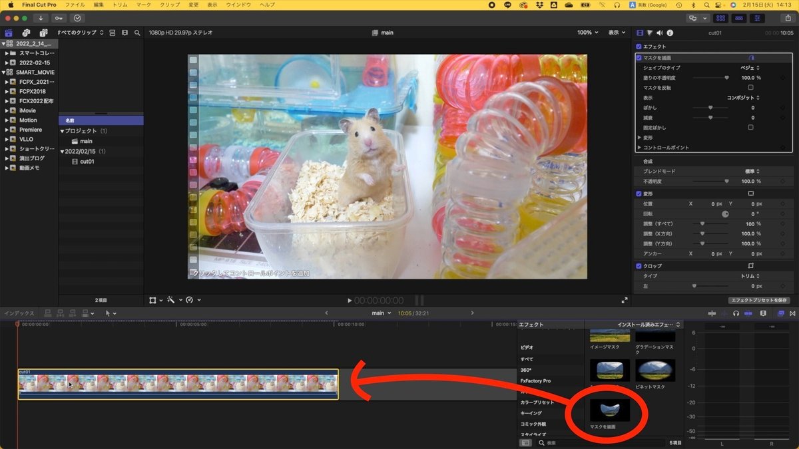Select キーイング effects category
Screen dimensions: 799x449
pos(531,413)
